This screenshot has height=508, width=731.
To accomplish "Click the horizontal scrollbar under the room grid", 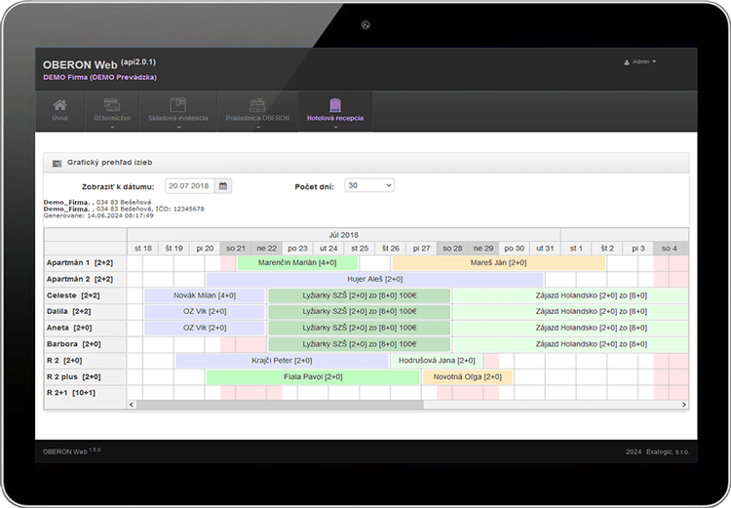I will click(390, 404).
